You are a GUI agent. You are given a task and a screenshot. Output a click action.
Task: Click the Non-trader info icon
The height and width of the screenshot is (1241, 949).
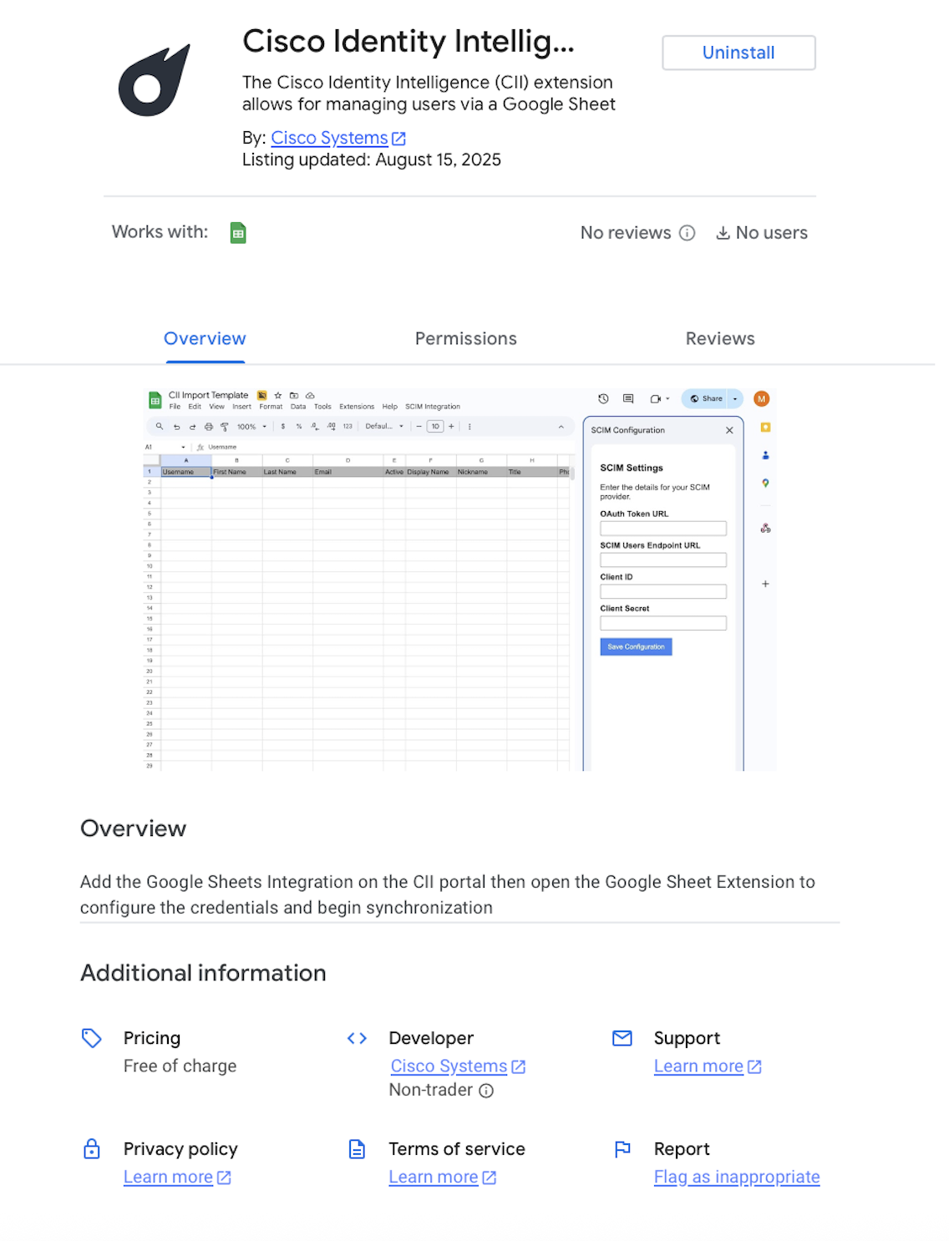pos(486,1091)
